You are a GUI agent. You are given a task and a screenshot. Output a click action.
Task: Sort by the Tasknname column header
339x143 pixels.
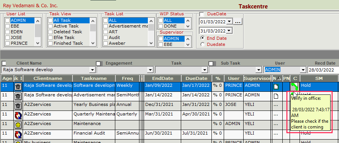coord(94,78)
